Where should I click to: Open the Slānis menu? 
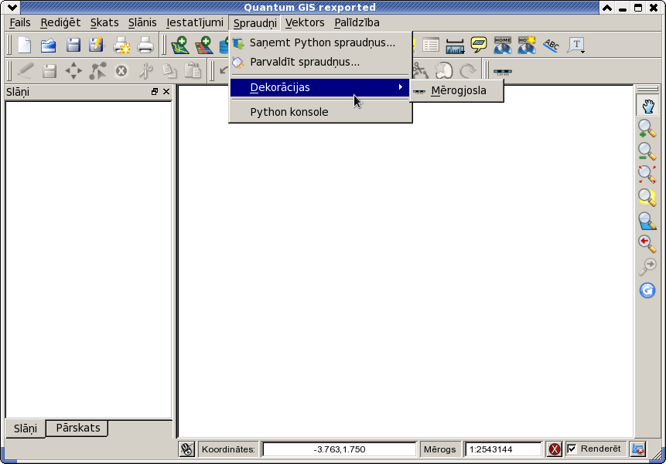(142, 22)
